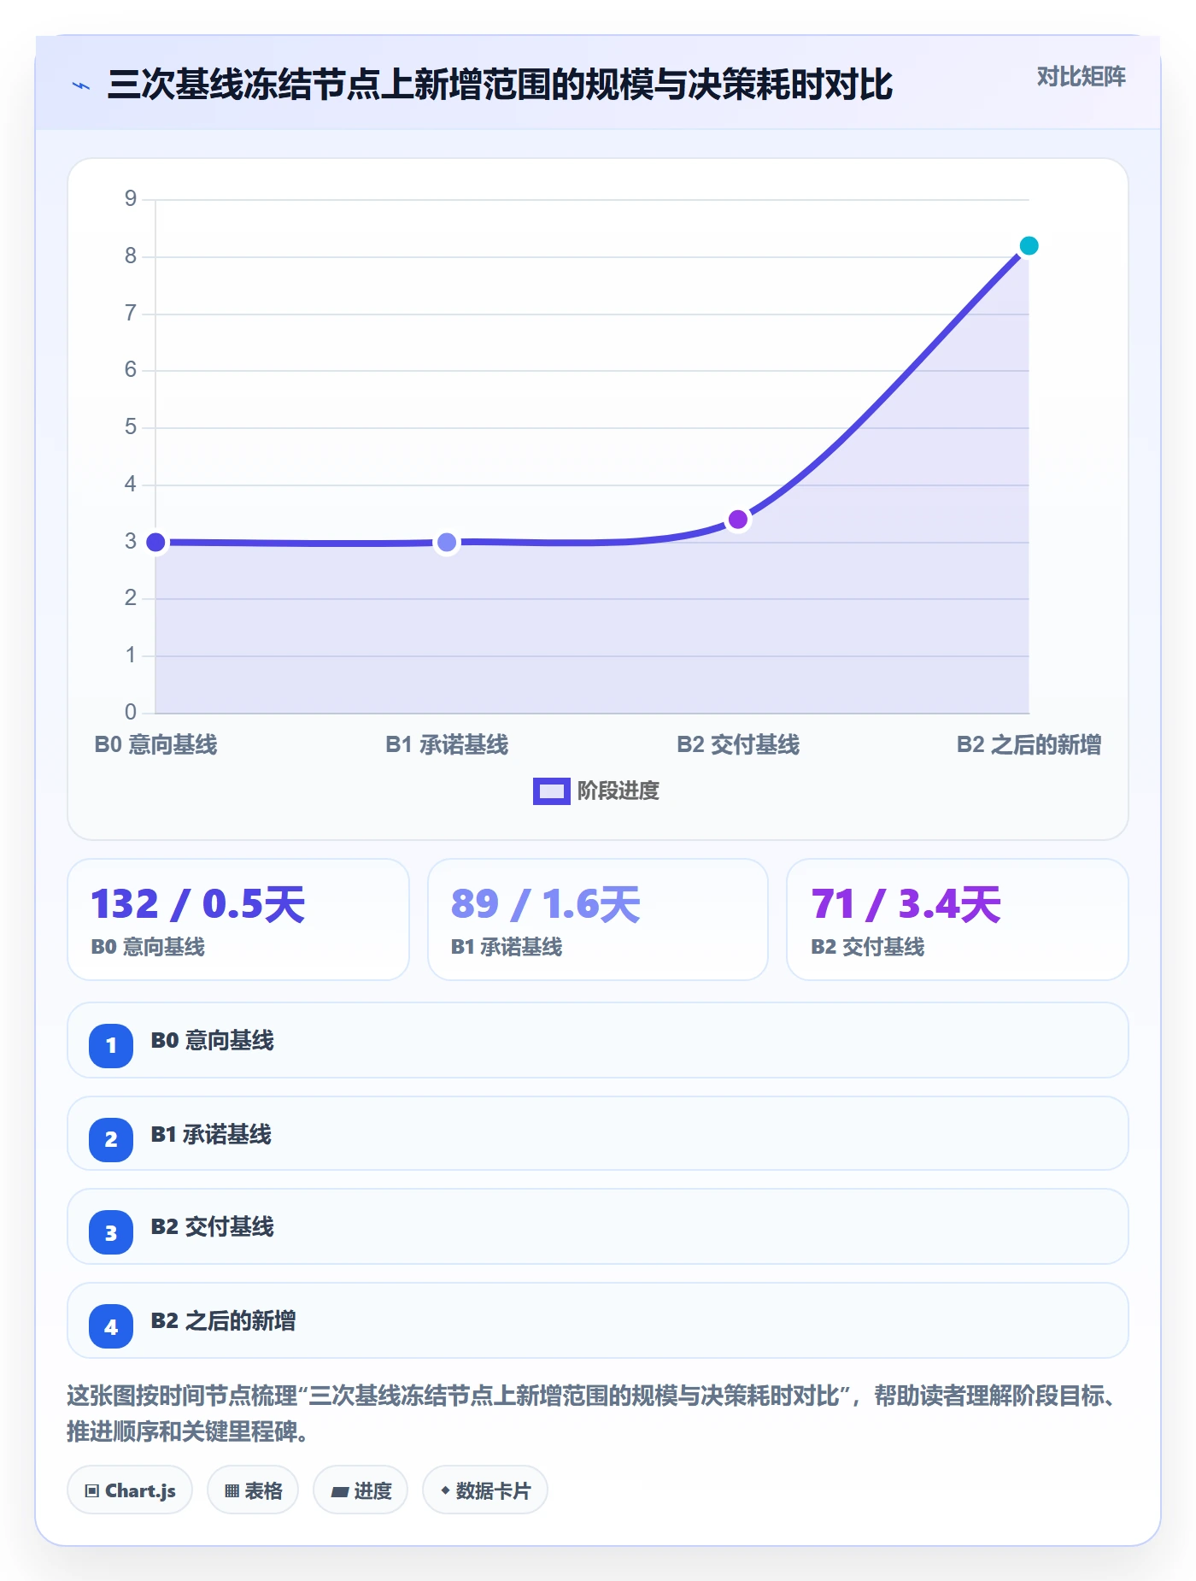Toggle the 阶段进度 legend swatch

pyautogui.click(x=551, y=791)
